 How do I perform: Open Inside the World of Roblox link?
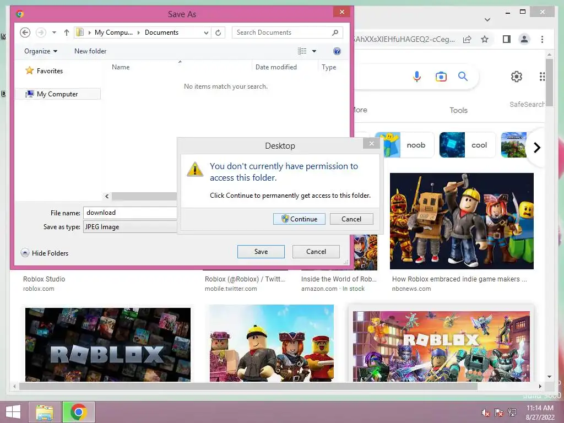(339, 279)
